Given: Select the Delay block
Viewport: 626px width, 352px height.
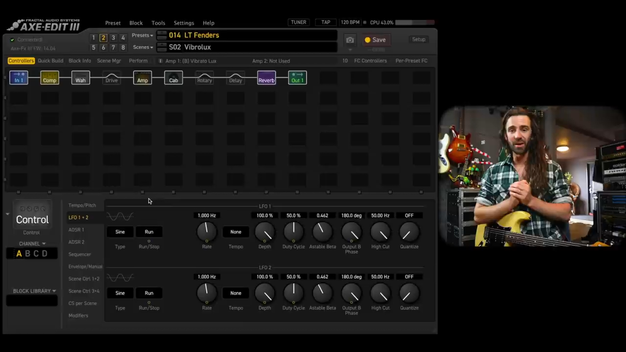Looking at the screenshot, I should point(235,78).
